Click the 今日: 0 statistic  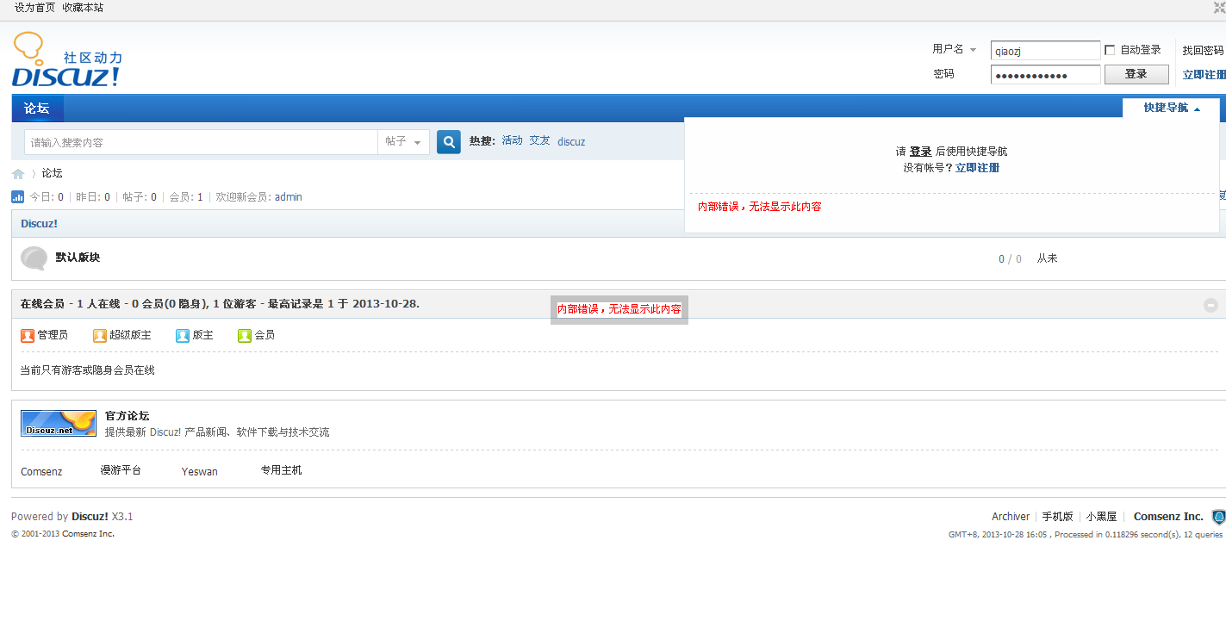[47, 197]
